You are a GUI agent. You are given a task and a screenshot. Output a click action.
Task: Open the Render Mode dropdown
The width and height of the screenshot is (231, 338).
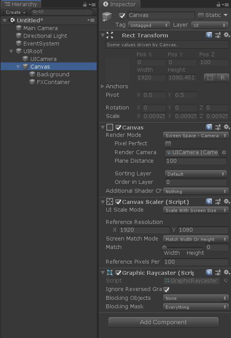[196, 135]
